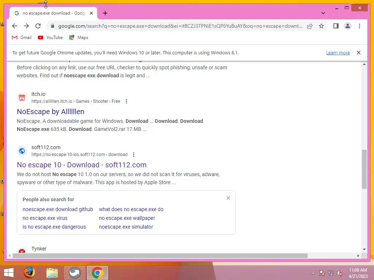Viewport: 374px width, 280px height.
Task: Click the horizontal scrollbar thumb
Action: click(x=160, y=256)
